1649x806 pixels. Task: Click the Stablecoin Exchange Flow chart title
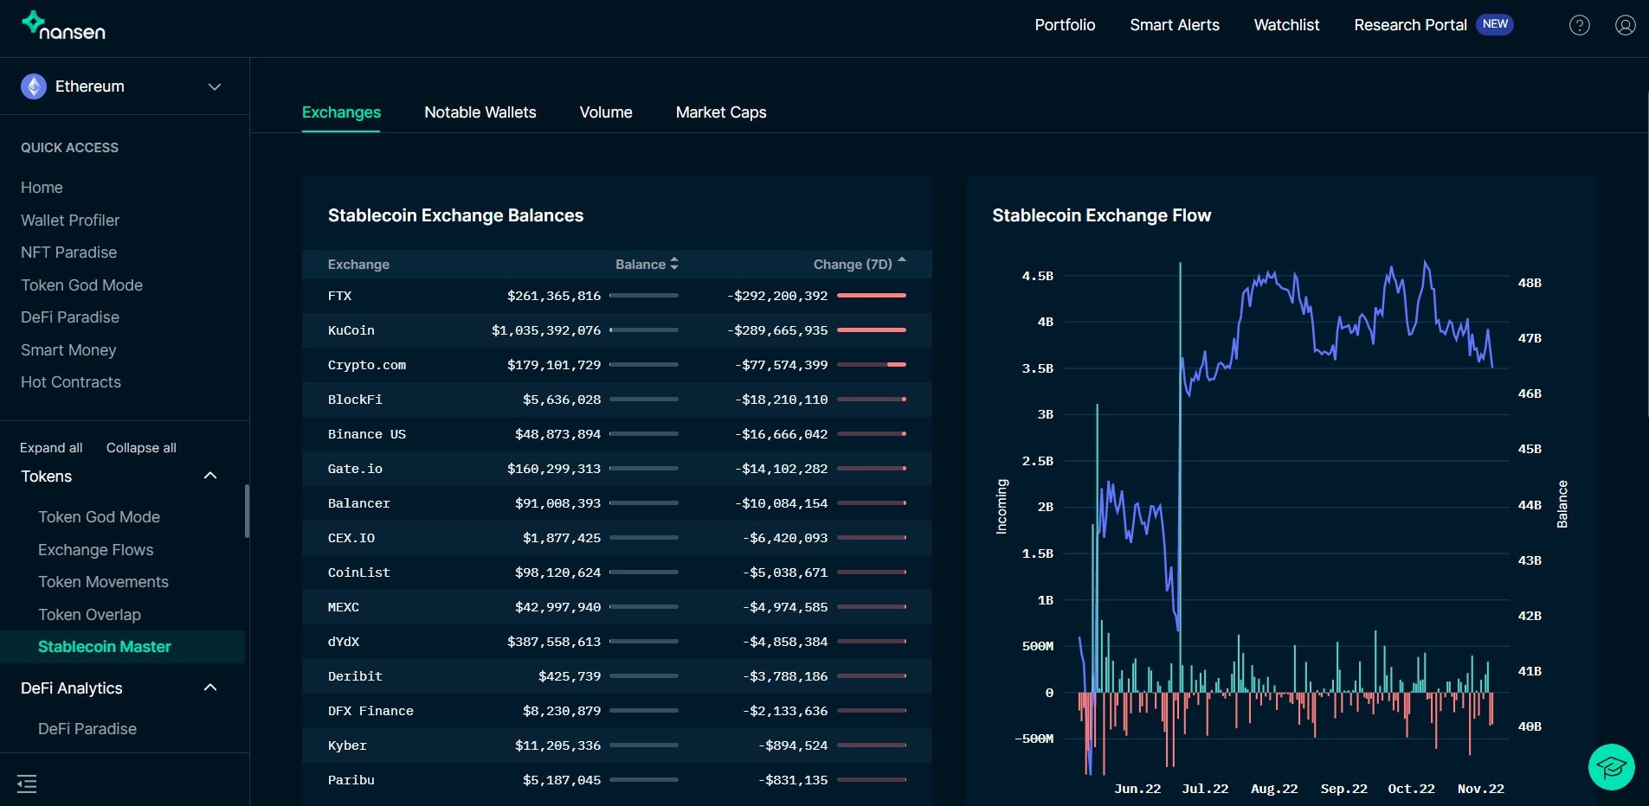pos(1101,215)
